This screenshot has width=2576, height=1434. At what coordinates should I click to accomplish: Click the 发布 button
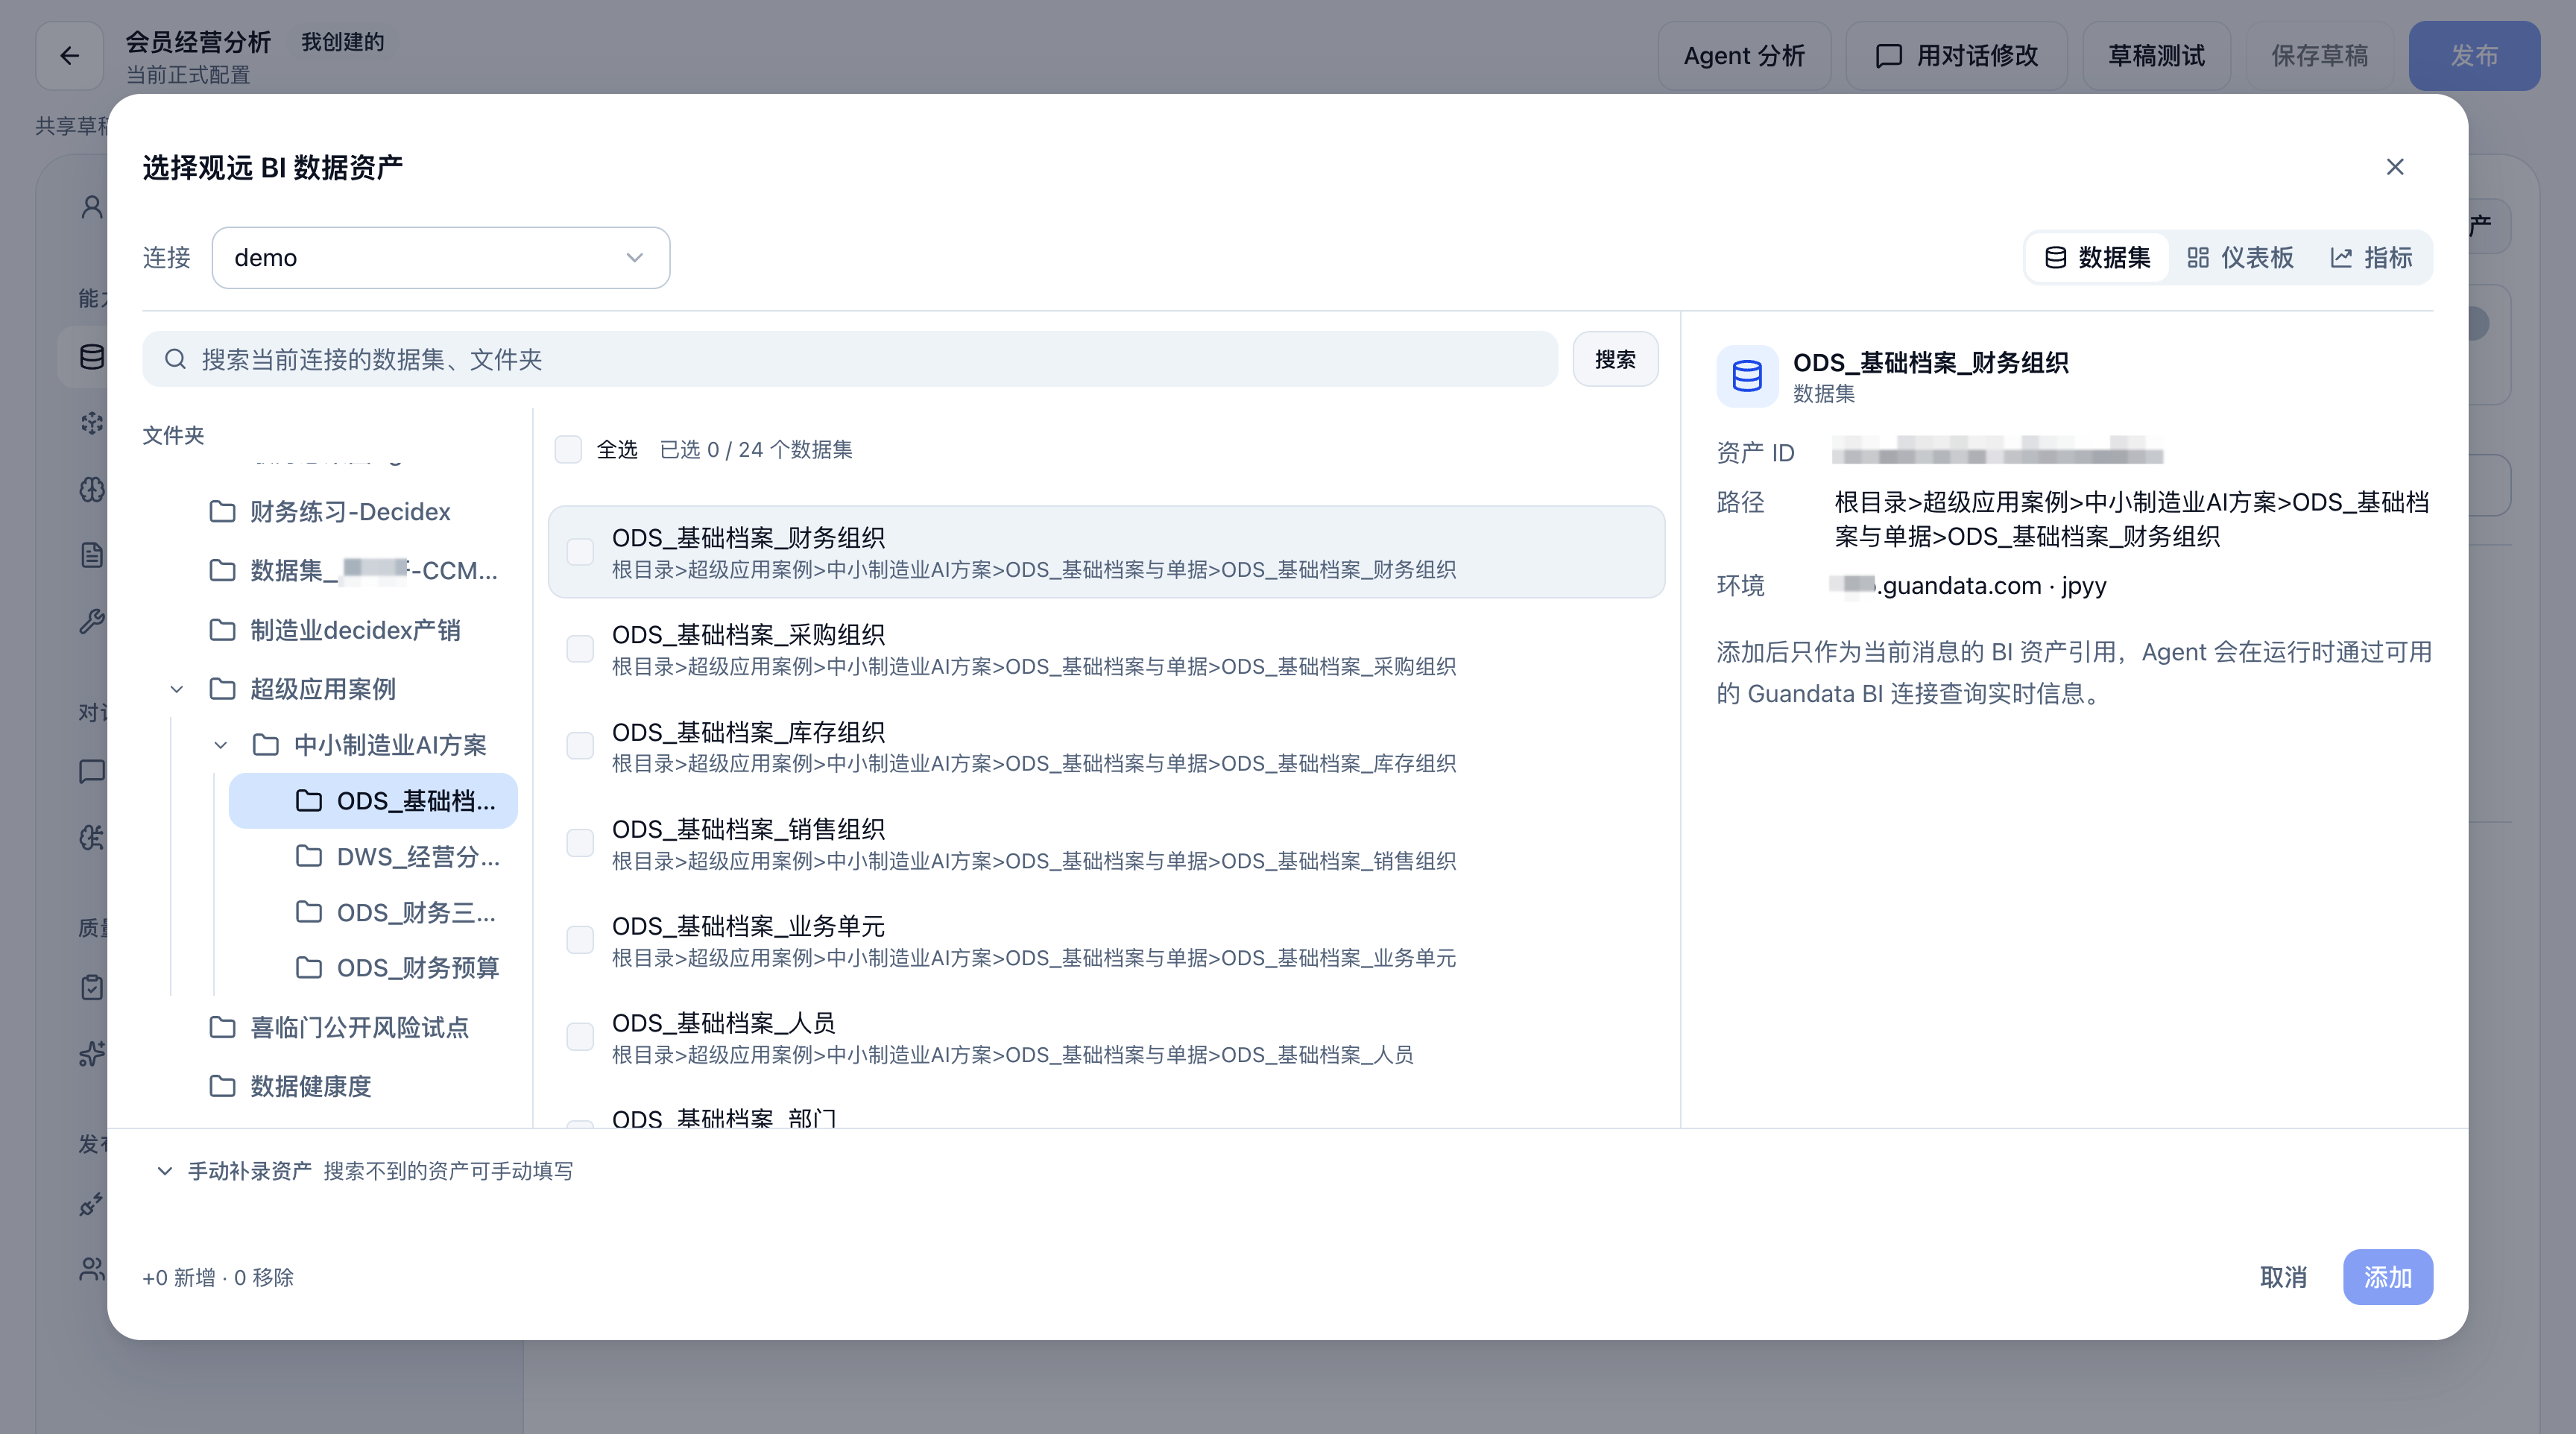pyautogui.click(x=2474, y=56)
